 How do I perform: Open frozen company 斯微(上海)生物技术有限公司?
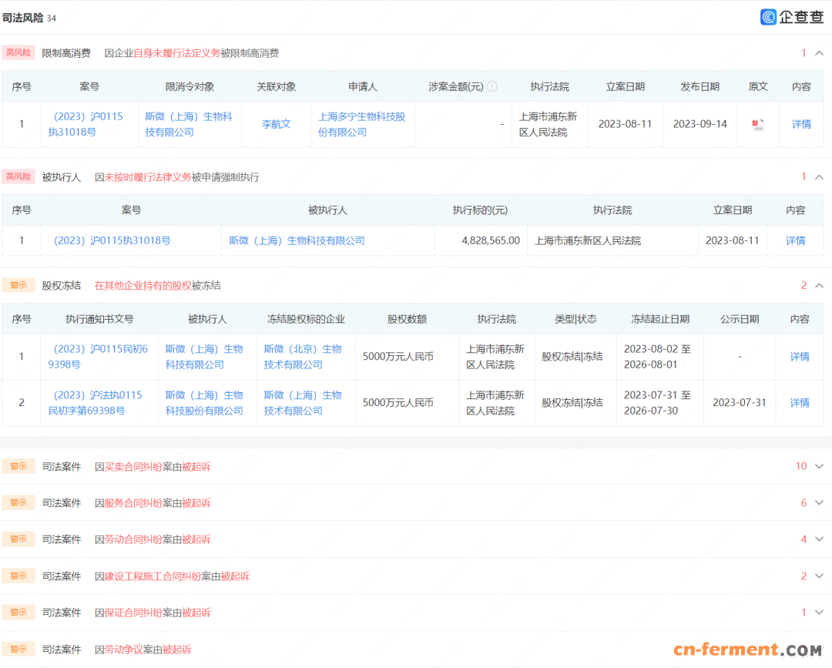(303, 403)
